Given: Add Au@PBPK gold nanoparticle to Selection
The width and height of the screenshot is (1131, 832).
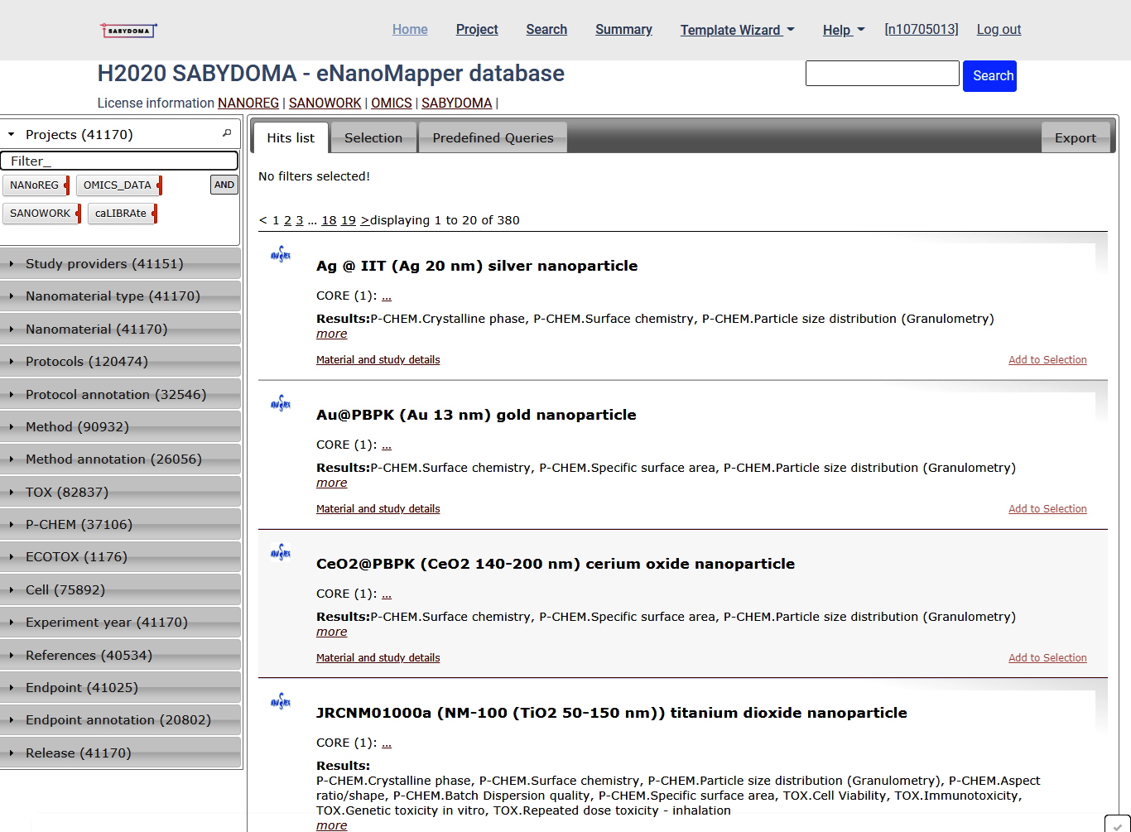Looking at the screenshot, I should (1047, 509).
